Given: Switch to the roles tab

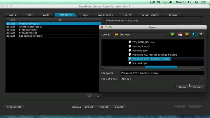Looking at the screenshot, I should 29,15.
